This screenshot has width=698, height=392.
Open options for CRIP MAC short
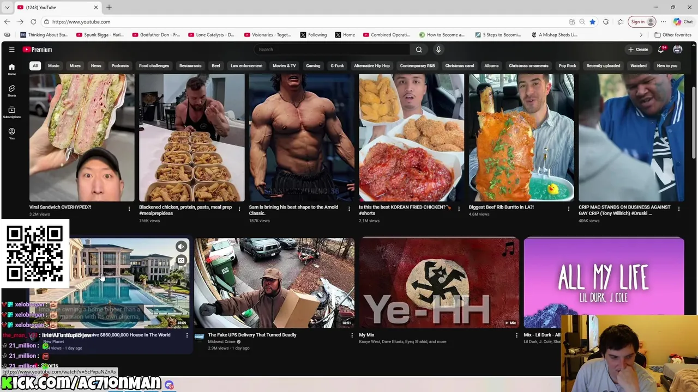(679, 209)
